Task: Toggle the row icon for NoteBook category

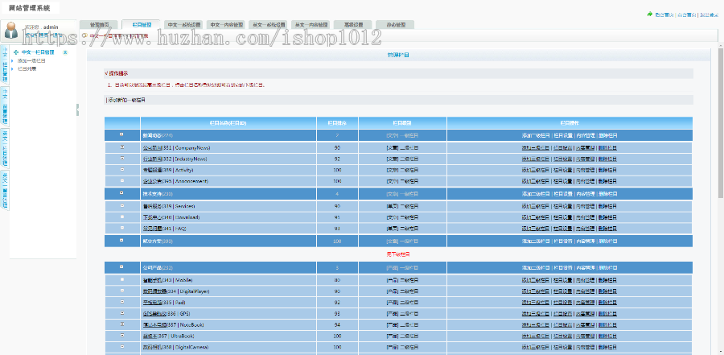Action: tap(121, 324)
